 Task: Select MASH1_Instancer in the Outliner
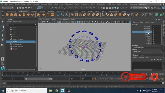click(18, 39)
